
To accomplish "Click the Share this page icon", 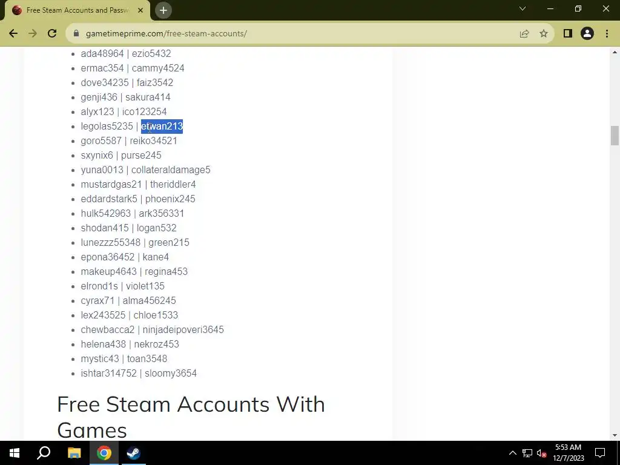I will pyautogui.click(x=524, y=34).
